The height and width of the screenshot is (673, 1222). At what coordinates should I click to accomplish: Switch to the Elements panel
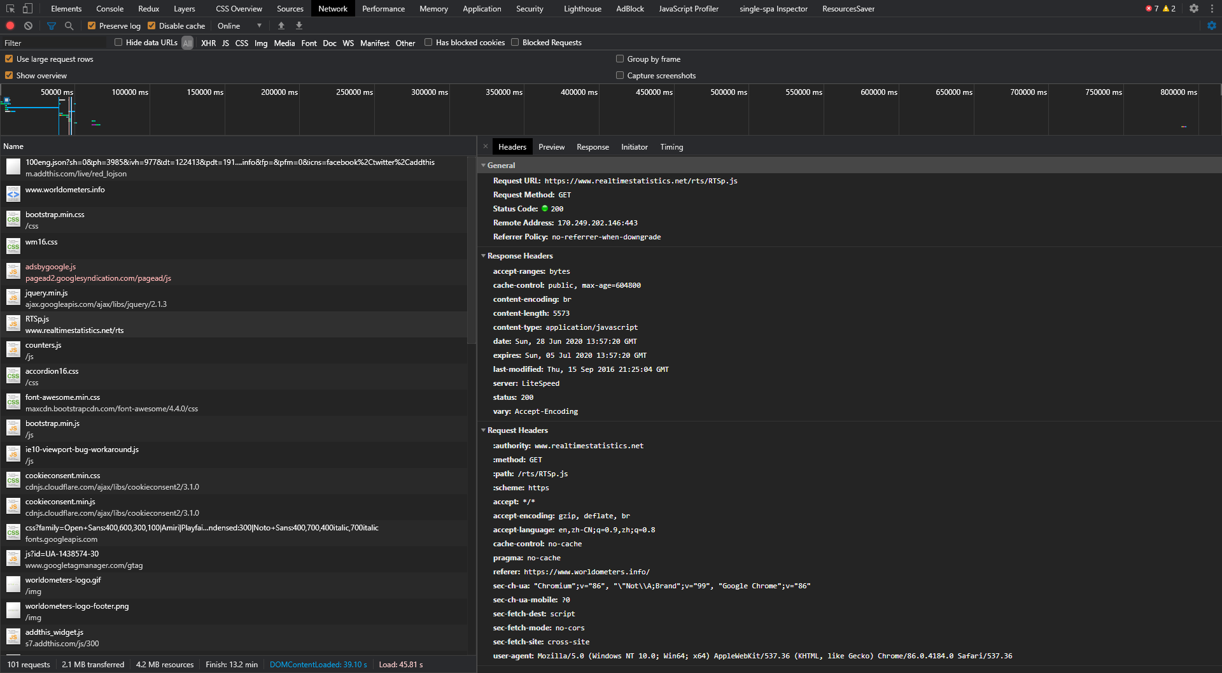66,9
